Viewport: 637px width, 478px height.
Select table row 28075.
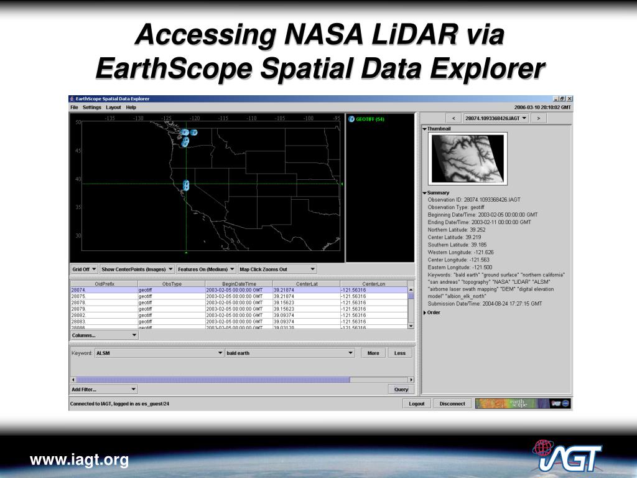click(x=239, y=296)
